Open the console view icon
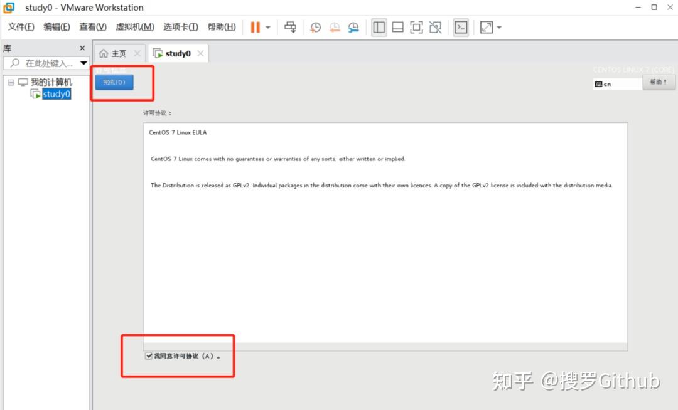This screenshot has width=678, height=410. (461, 27)
